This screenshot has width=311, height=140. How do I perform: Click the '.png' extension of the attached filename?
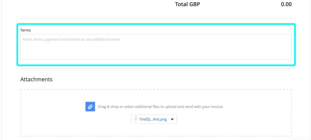pyautogui.click(x=164, y=119)
